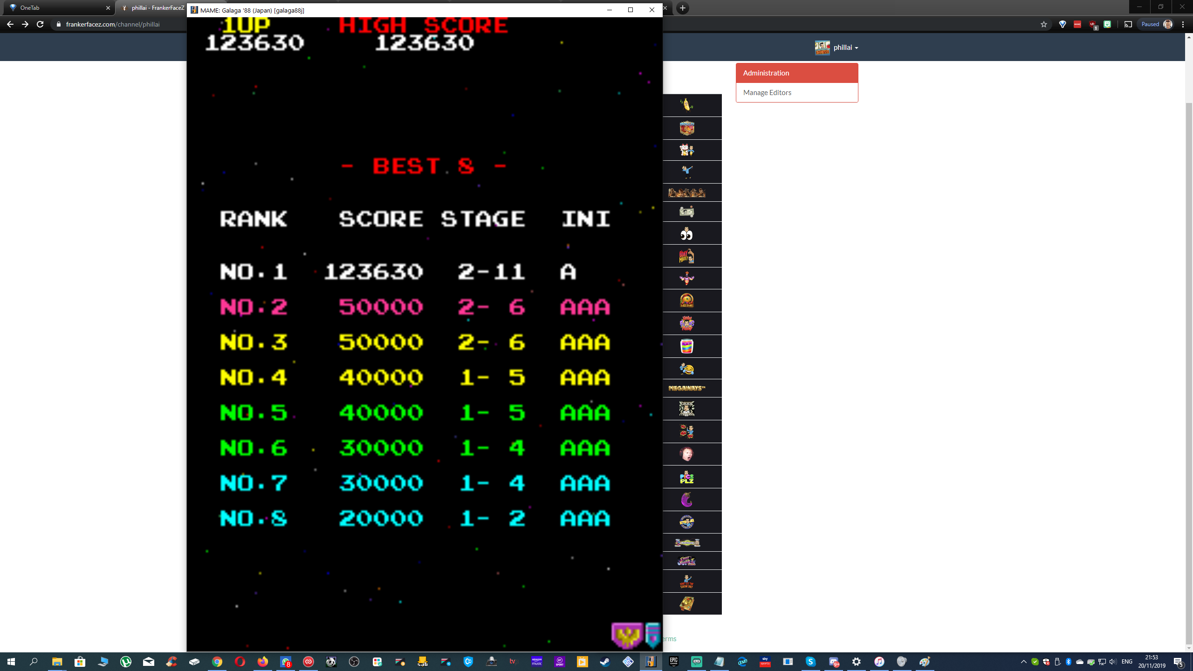Open CCleaner from the taskbar
This screenshot has width=1193, height=671.
tap(171, 662)
